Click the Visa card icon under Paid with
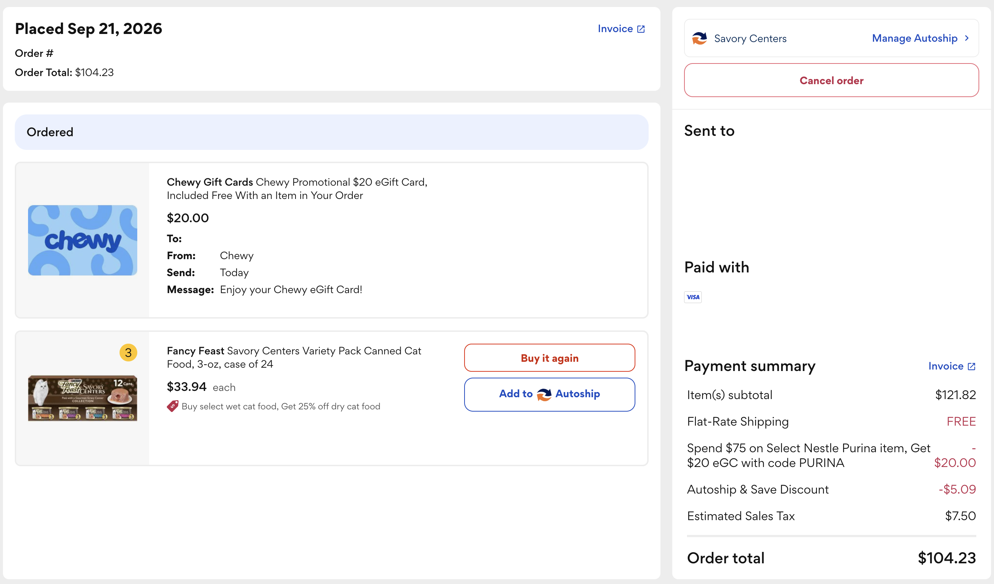Image resolution: width=994 pixels, height=584 pixels. [x=693, y=297]
